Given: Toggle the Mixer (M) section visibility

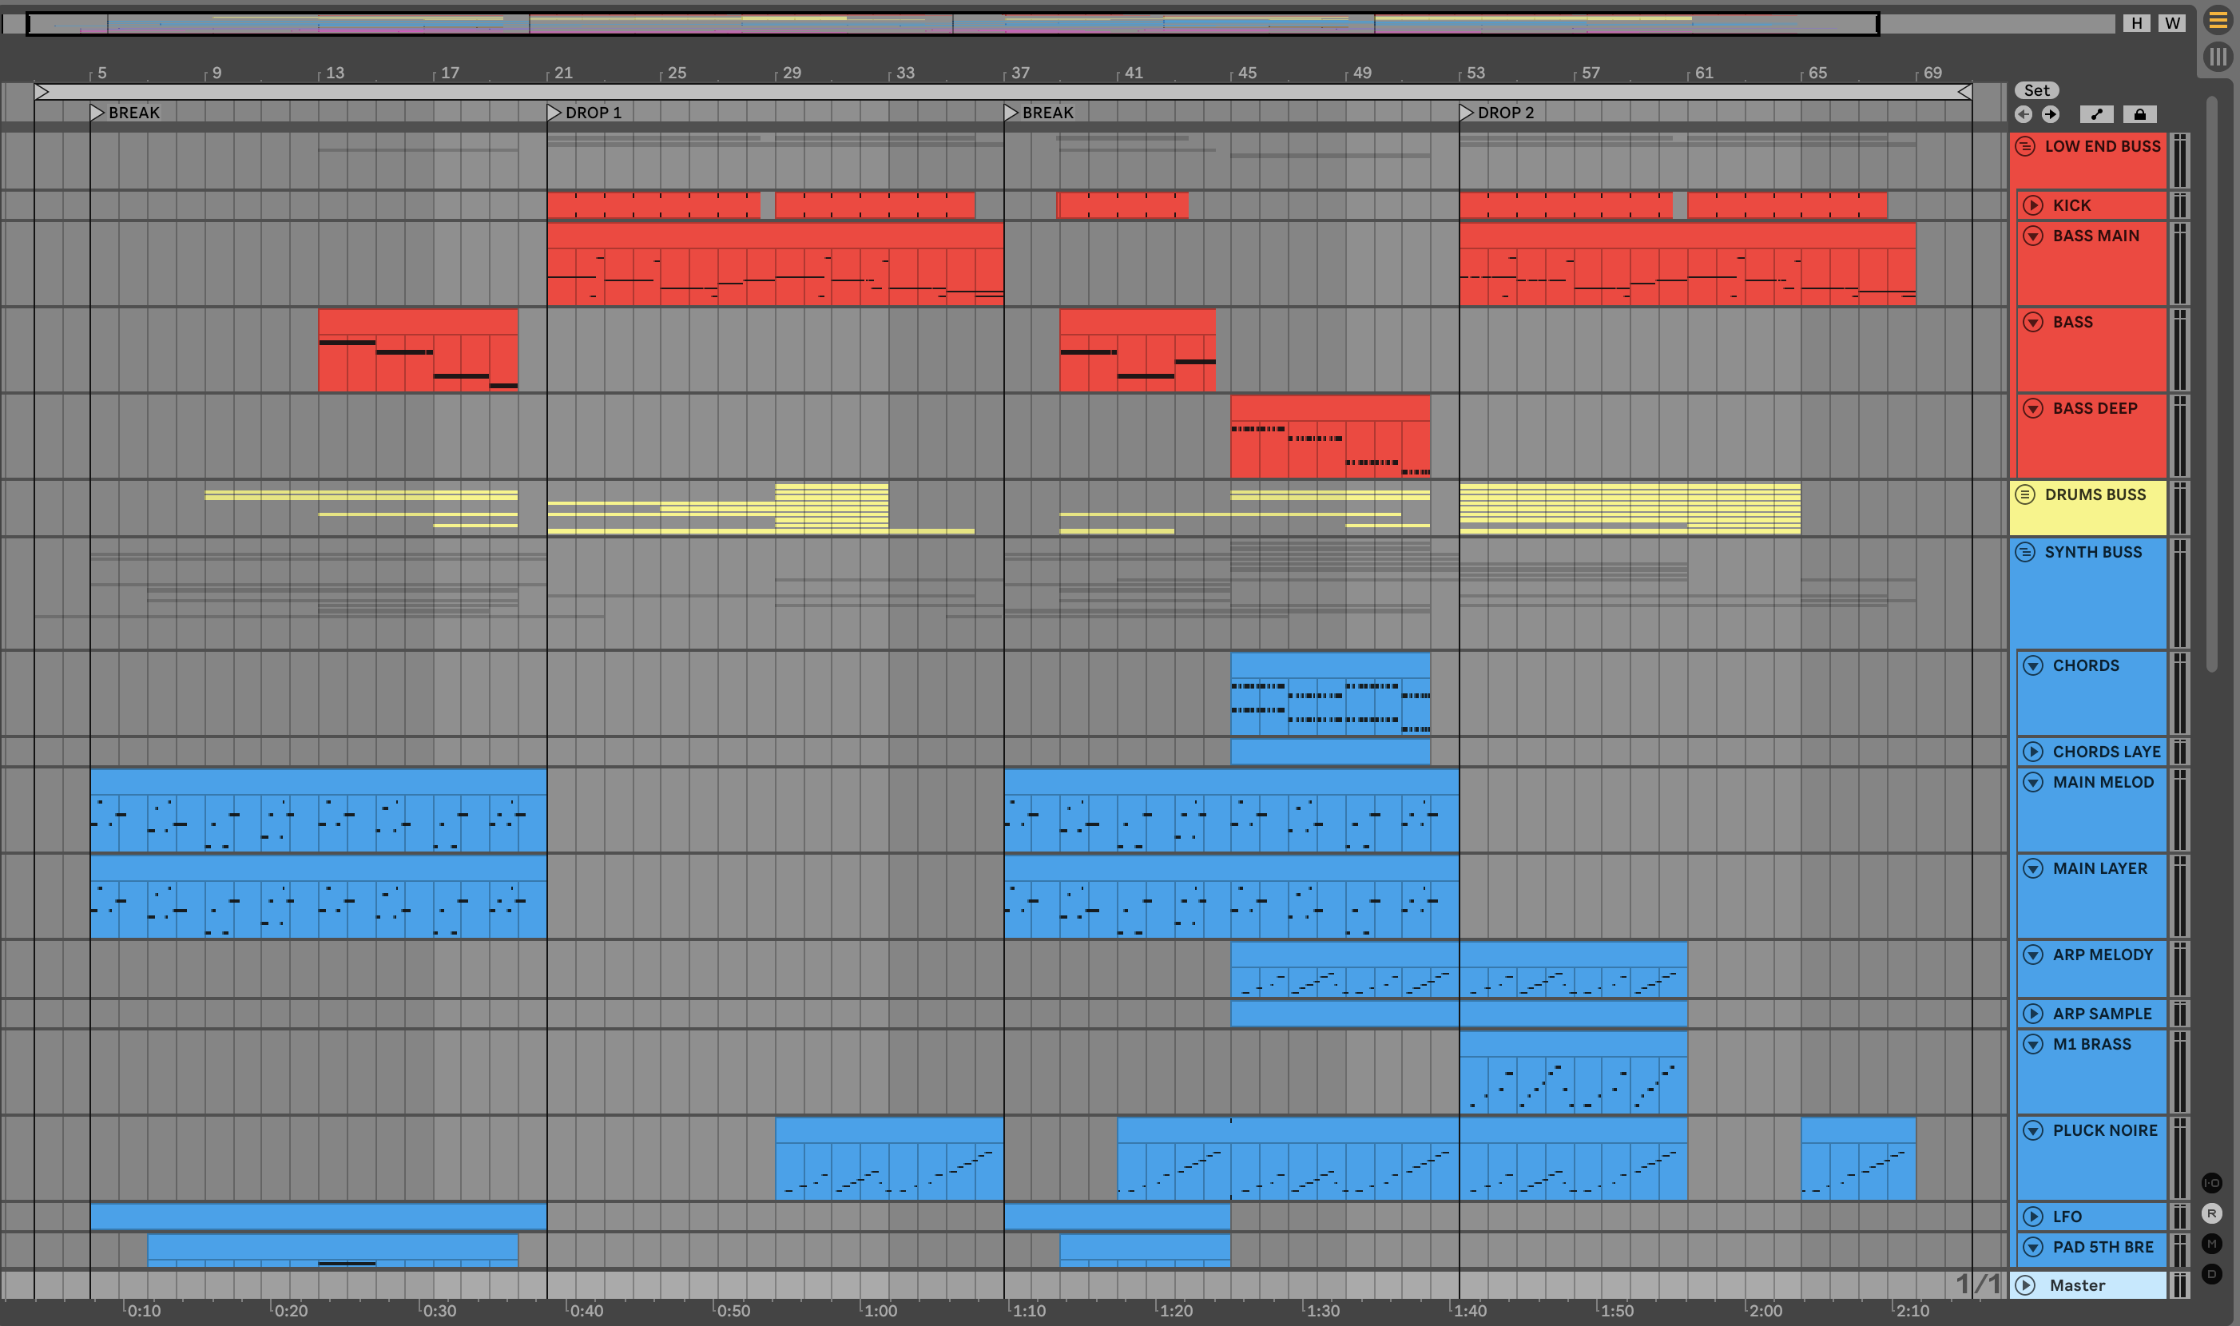Looking at the screenshot, I should [2211, 1244].
